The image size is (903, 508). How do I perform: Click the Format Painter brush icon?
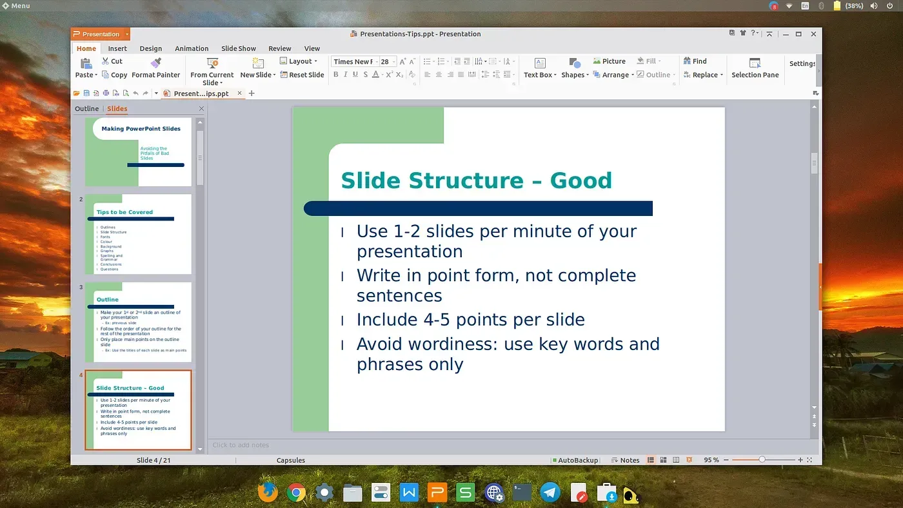point(155,63)
